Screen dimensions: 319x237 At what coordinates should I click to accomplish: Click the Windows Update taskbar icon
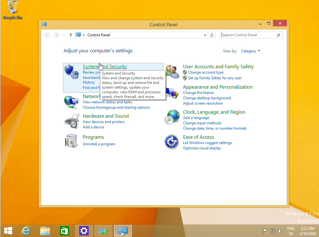(103, 231)
